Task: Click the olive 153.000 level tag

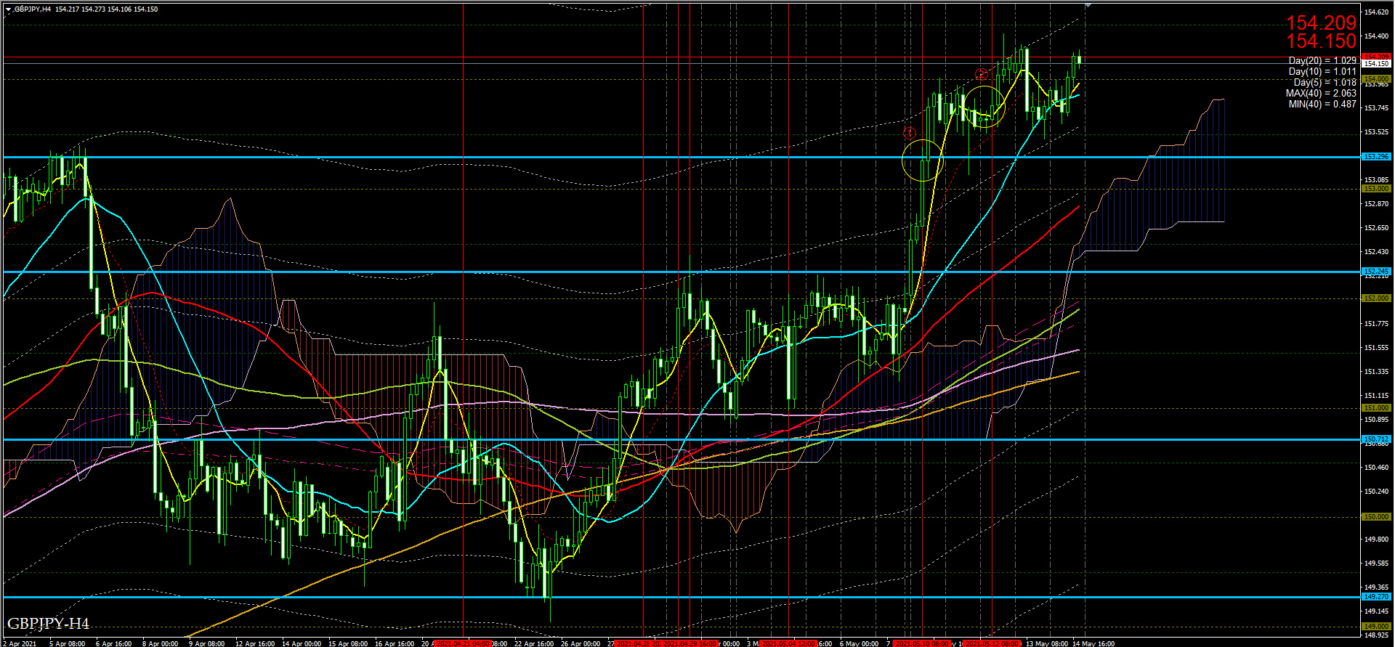Action: click(x=1376, y=189)
